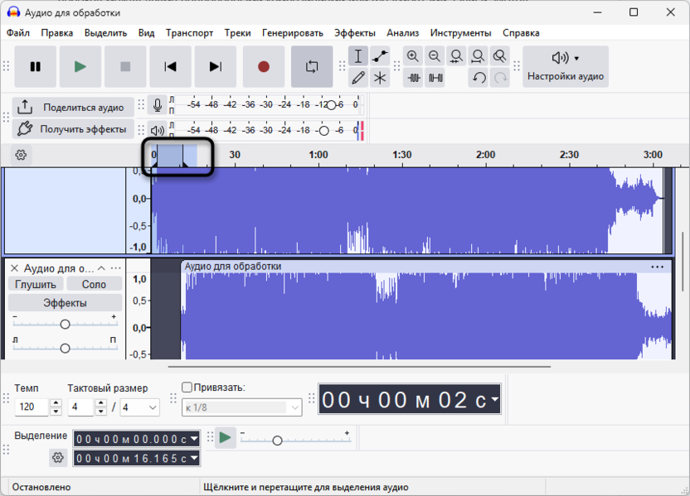690x496 pixels.
Task: Click the track volume gain slider
Action: pos(65,324)
